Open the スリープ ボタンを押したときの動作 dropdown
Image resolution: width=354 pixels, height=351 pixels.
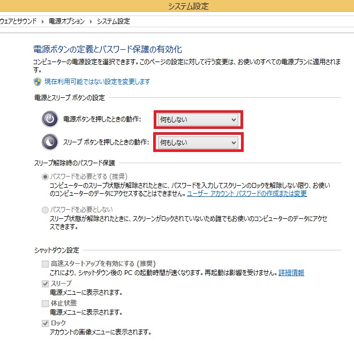pyautogui.click(x=198, y=142)
